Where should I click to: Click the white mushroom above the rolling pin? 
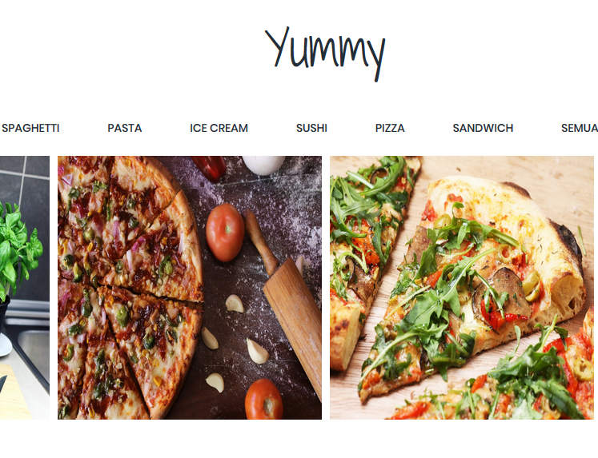click(263, 165)
